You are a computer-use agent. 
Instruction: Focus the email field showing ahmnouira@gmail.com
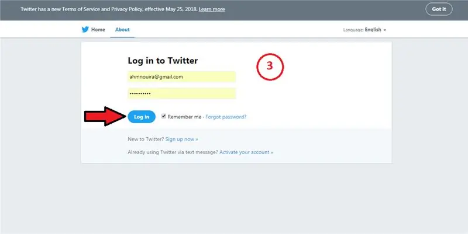(181, 77)
